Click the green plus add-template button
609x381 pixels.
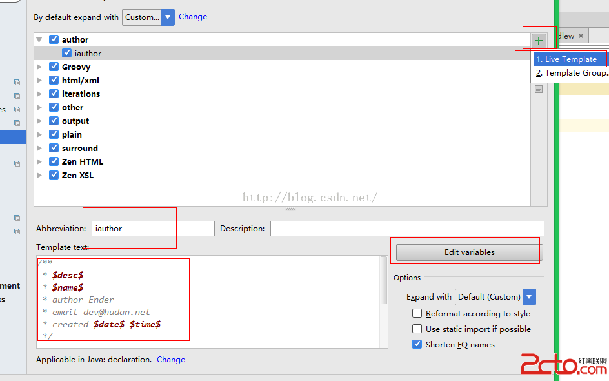(x=538, y=41)
